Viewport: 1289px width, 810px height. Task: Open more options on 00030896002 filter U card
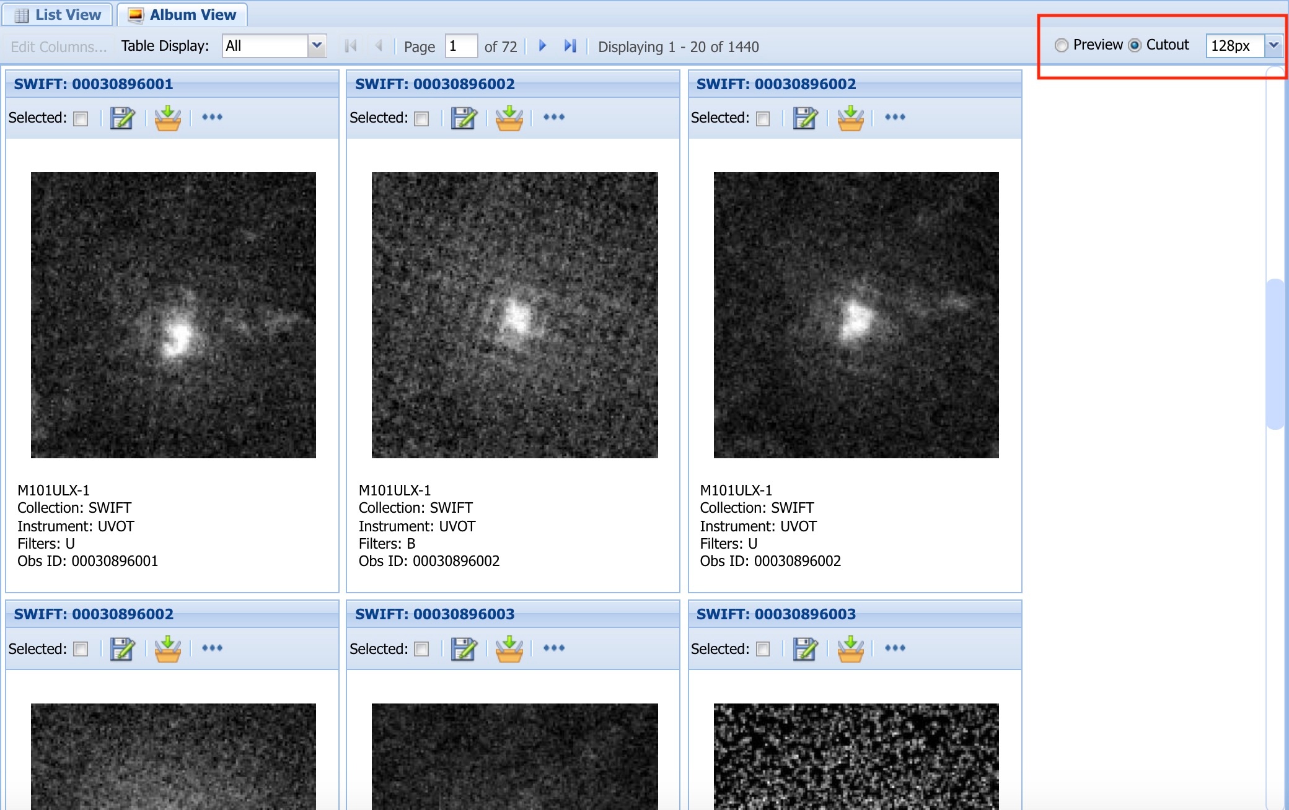click(x=895, y=117)
